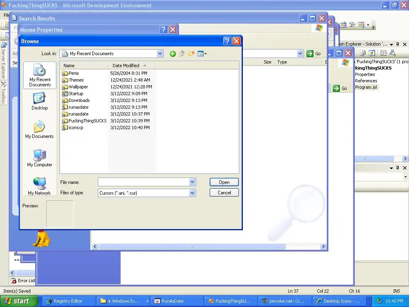Select the Wallpaper folder
This screenshot has height=307, width=409.
75,87
